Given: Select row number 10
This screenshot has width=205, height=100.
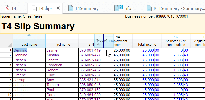Looking at the screenshot, I should click(6, 95).
